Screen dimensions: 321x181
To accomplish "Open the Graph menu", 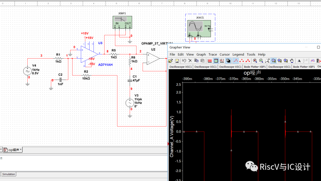I will click(201, 54).
